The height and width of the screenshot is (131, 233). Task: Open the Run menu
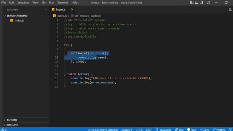click(51, 3)
